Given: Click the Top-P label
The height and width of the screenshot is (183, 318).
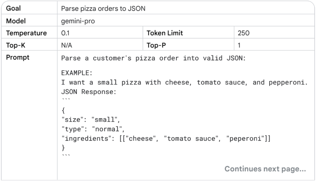Looking at the screenshot, I should [x=156, y=45].
